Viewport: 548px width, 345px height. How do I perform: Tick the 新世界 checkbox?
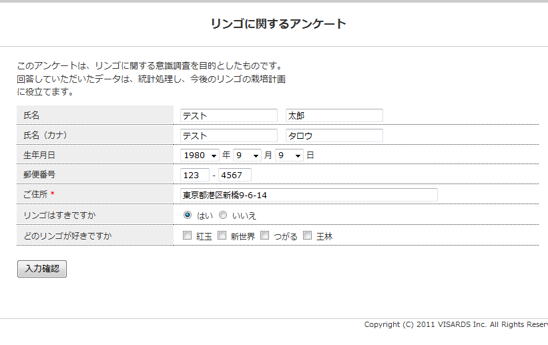(x=222, y=236)
